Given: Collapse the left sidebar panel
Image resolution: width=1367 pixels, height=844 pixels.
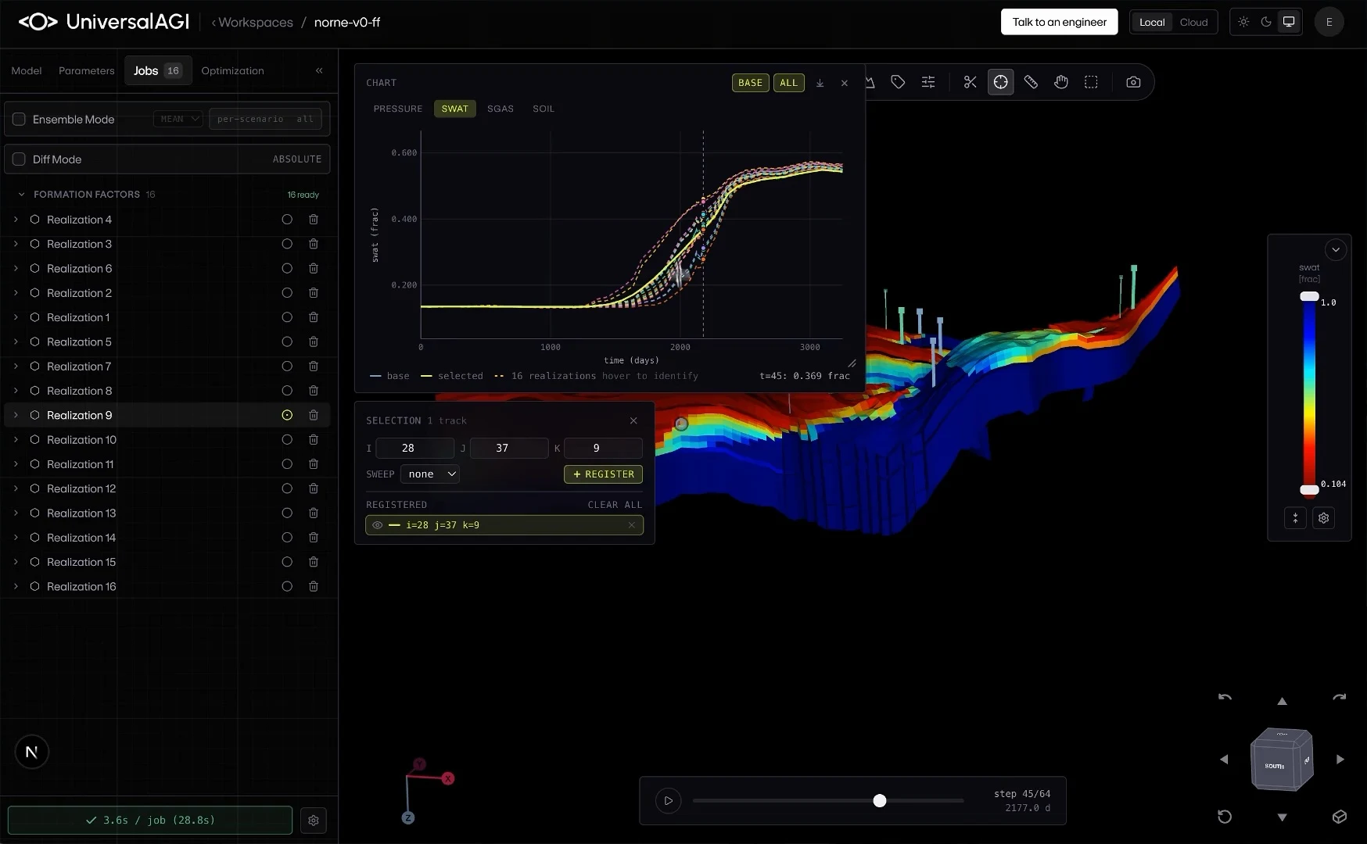Looking at the screenshot, I should [319, 70].
